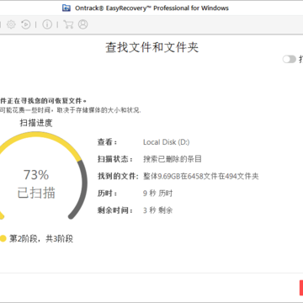The width and height of the screenshot is (303, 303).
Task: Click the EasyRecovery app logo in title bar
Action: pyautogui.click(x=66, y=8)
